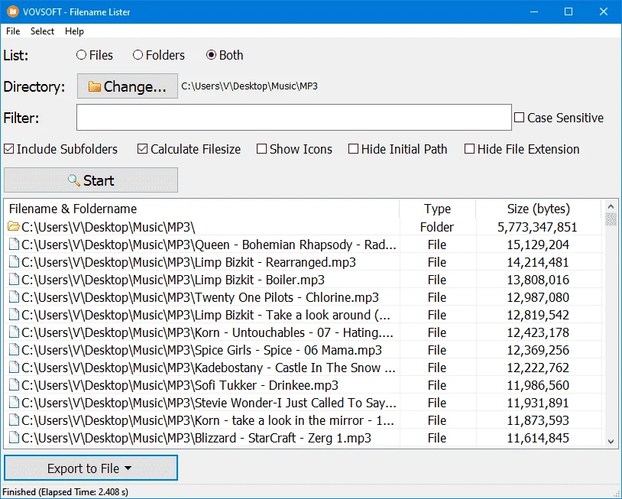
Task: Select the folder size 5,773,347,851 cell
Action: click(537, 227)
